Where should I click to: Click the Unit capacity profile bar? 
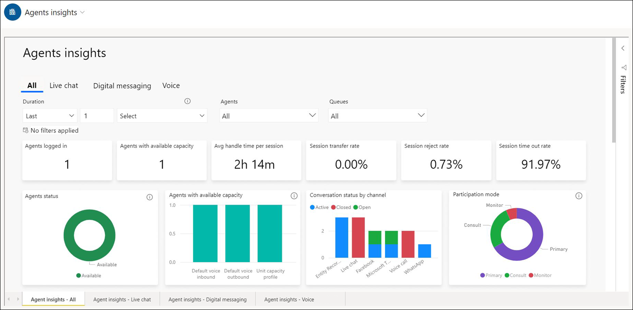point(270,233)
